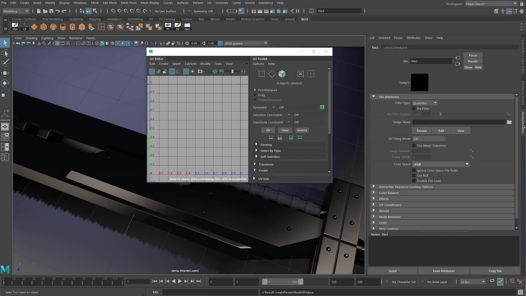Click the Outl shelf button
This screenshot has width=526, height=296.
[187, 27]
